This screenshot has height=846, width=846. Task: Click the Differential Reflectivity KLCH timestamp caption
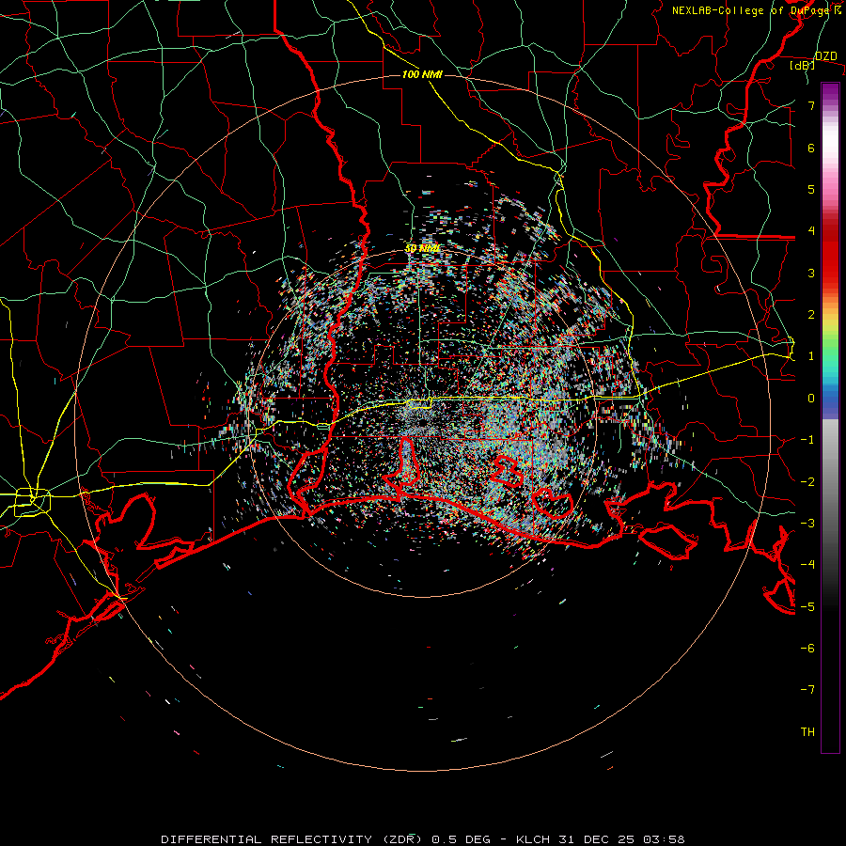pyautogui.click(x=423, y=839)
